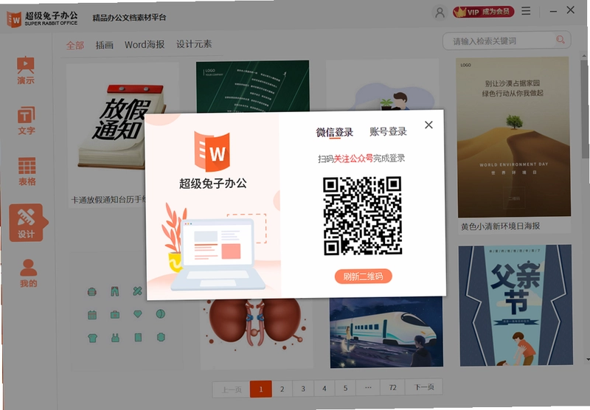The width and height of the screenshot is (590, 410).
Task: Click the vertical scrollbar thumb
Action: 584,109
